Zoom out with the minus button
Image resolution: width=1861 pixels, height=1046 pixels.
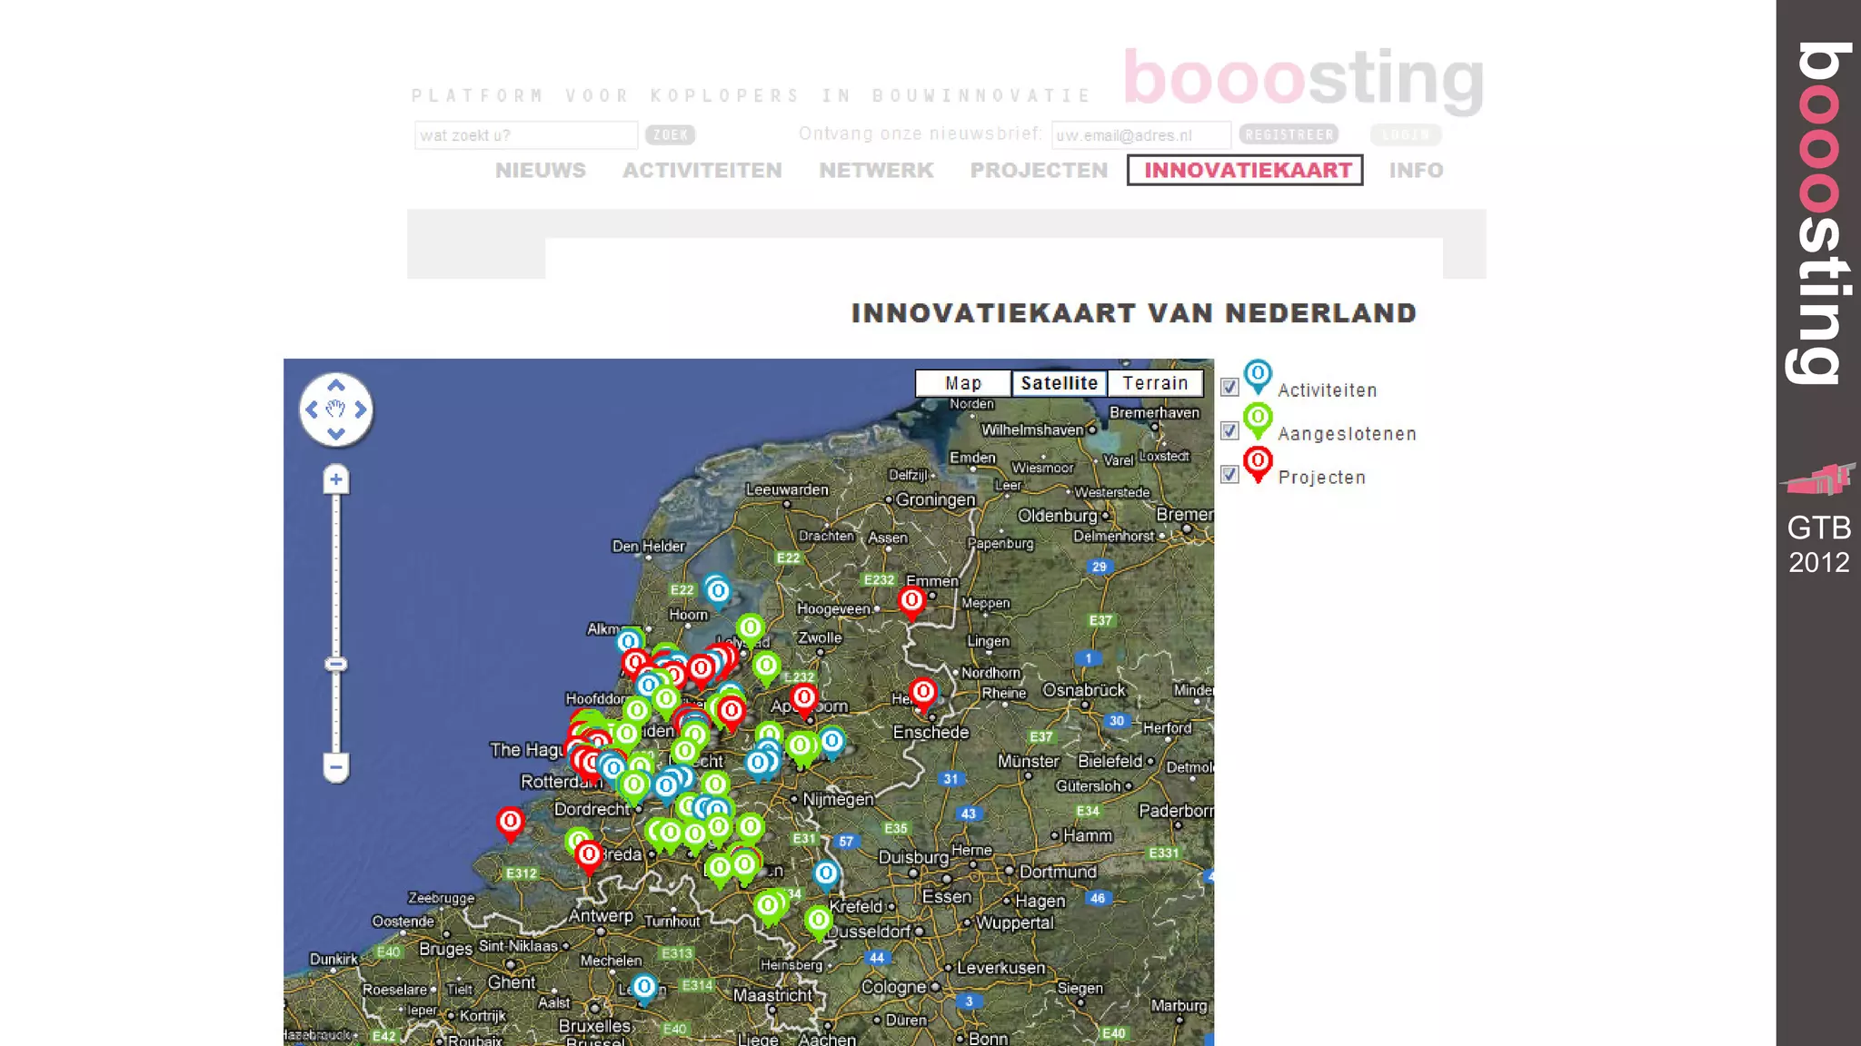click(x=336, y=767)
